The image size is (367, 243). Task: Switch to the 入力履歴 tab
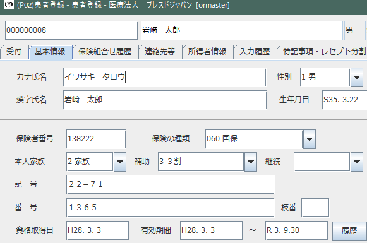coord(255,52)
